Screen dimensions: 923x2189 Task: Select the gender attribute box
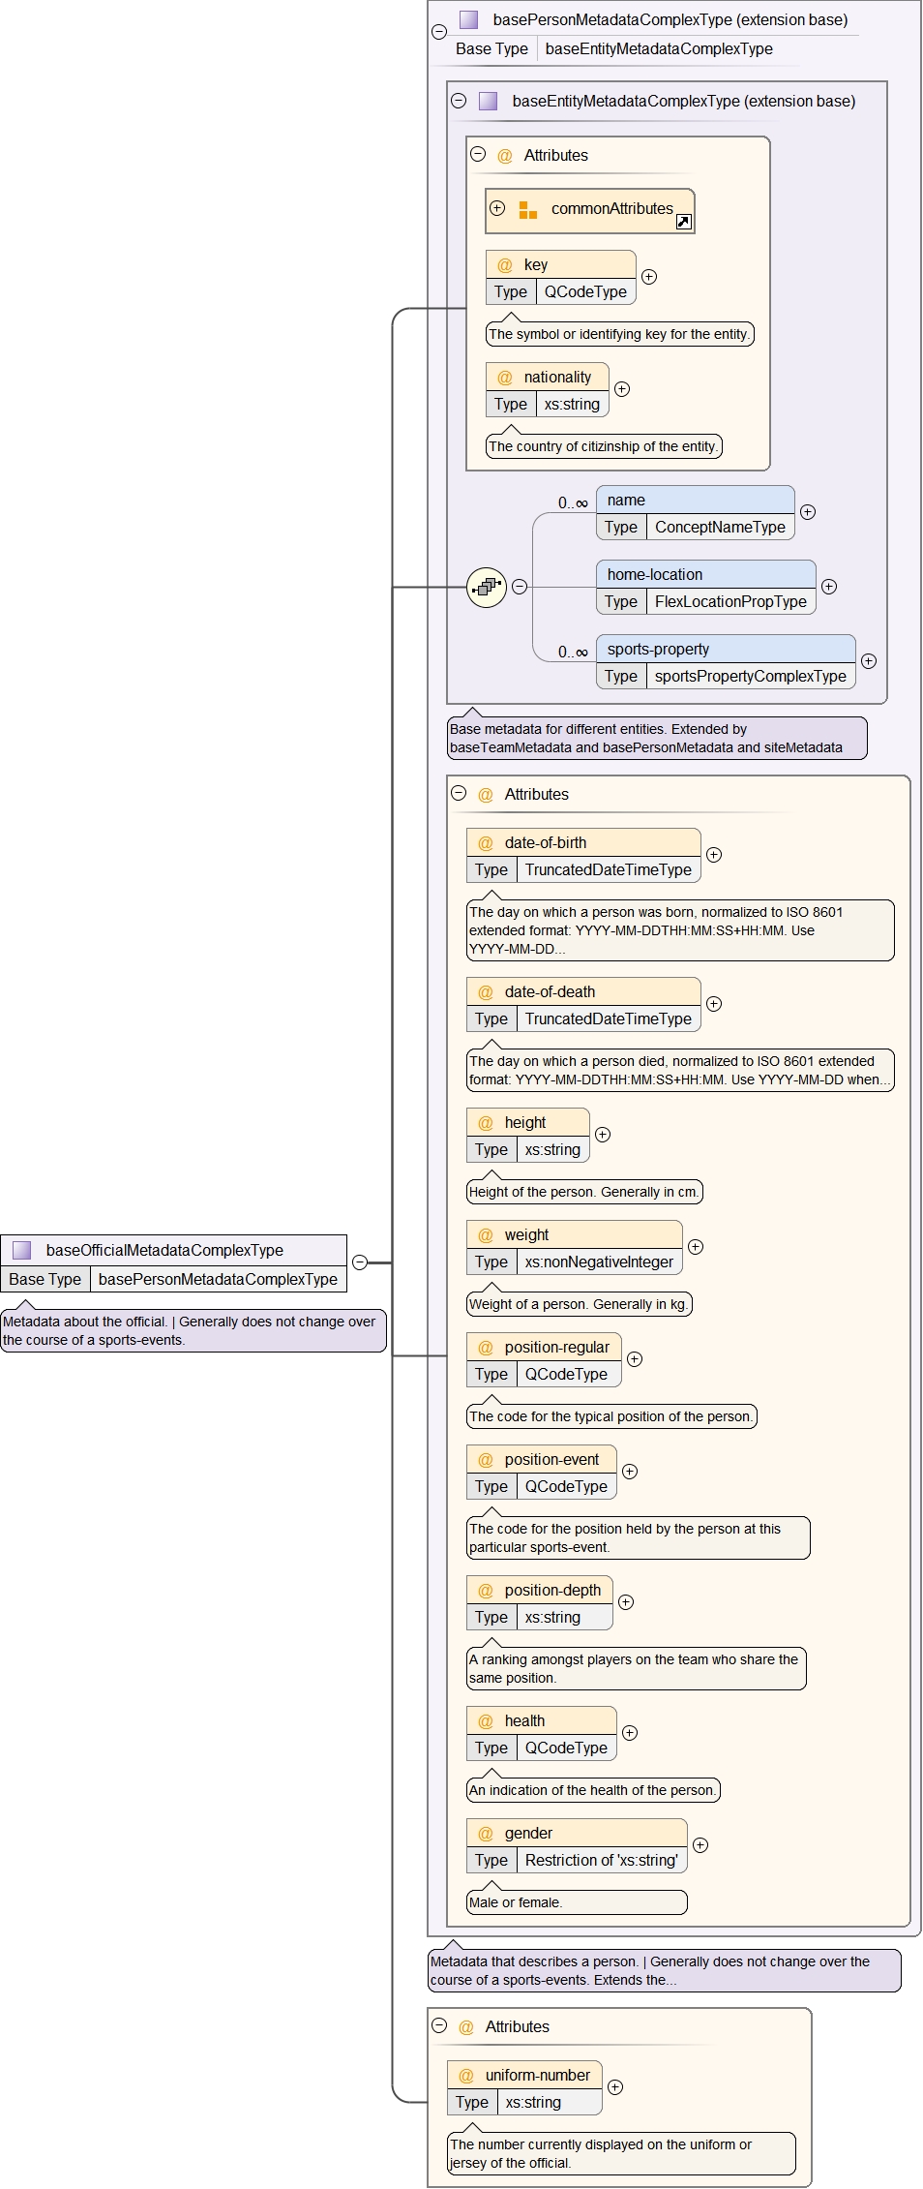point(577,1834)
